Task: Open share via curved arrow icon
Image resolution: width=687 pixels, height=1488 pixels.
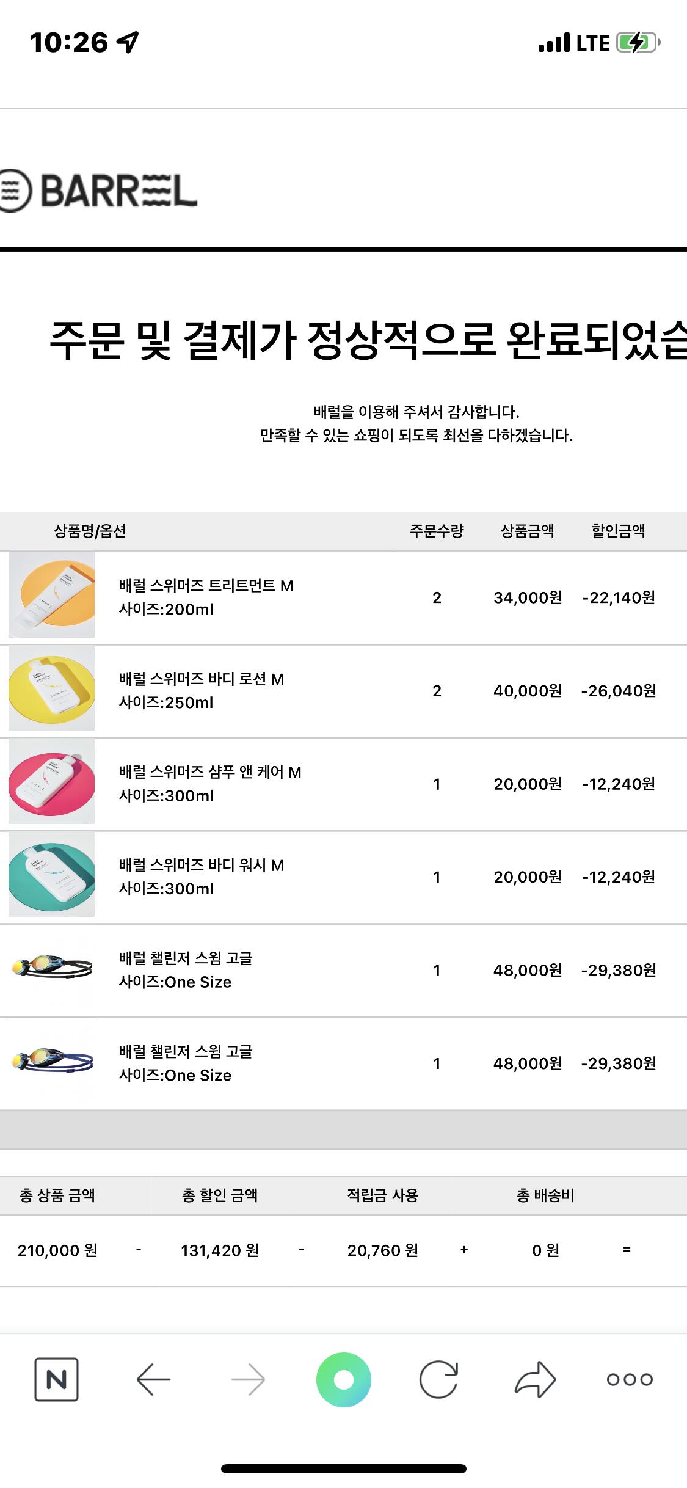Action: click(535, 1379)
